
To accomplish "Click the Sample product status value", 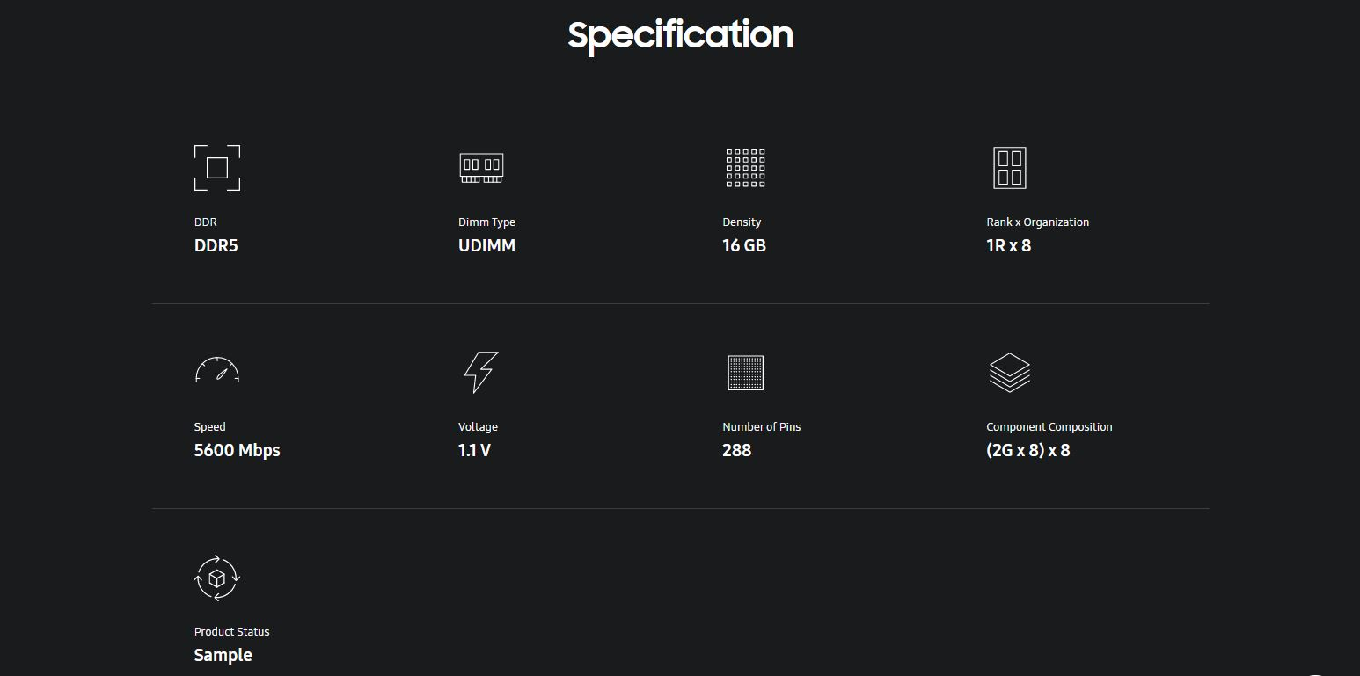I will (223, 656).
